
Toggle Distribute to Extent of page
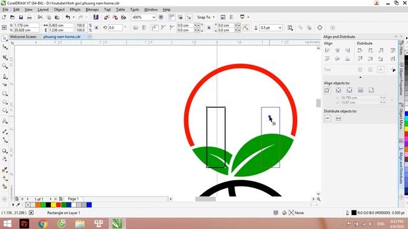tap(339, 119)
